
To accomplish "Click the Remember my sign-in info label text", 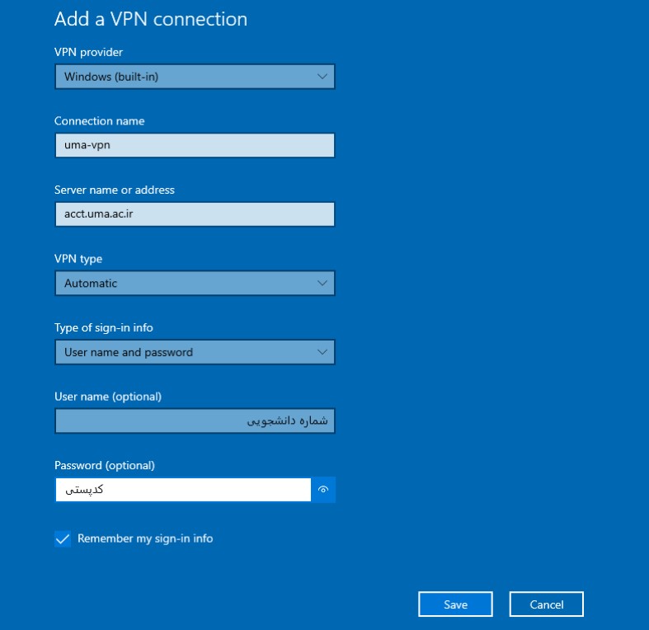I will tap(145, 538).
